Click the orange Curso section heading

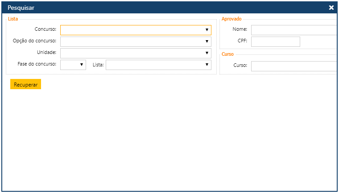click(x=227, y=54)
